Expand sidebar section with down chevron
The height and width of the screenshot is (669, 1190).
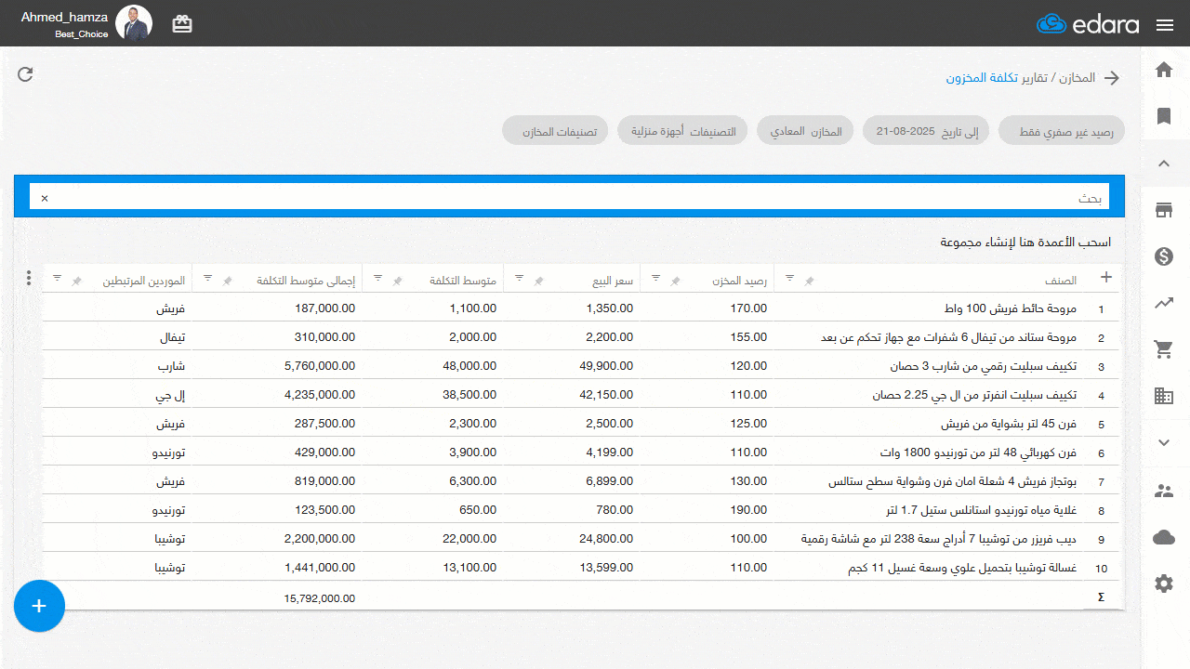pos(1163,442)
